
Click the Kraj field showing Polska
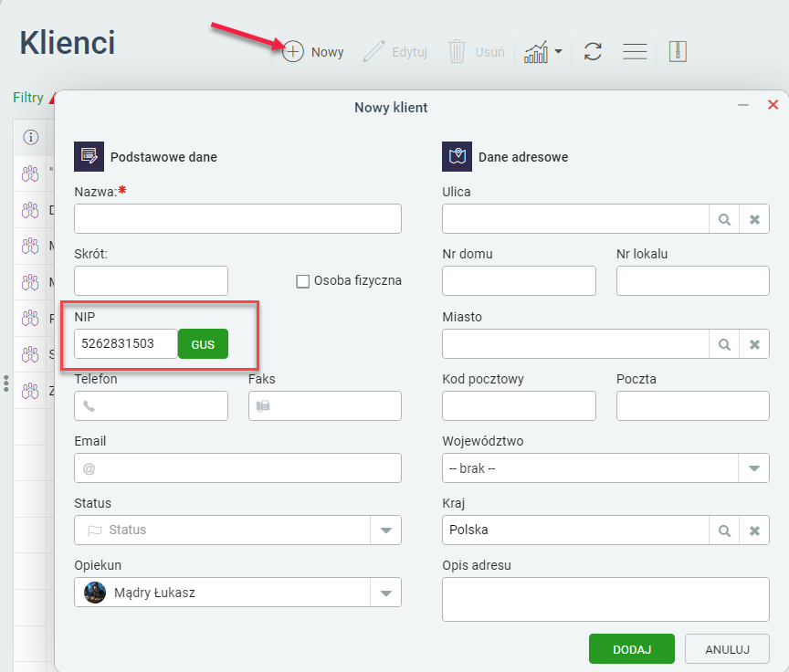[x=575, y=530]
